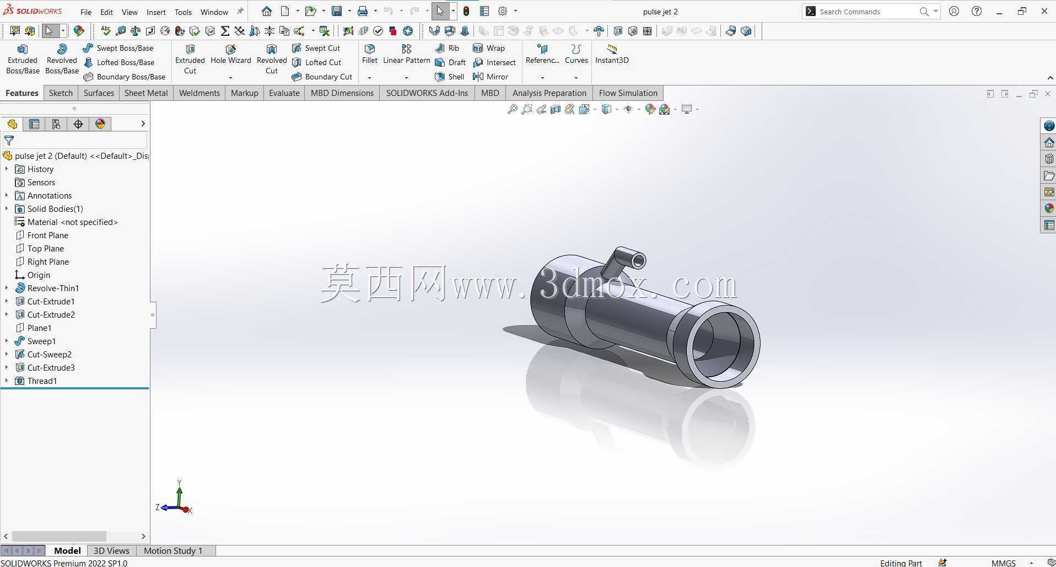Select the Mirror tool
The height and width of the screenshot is (567, 1056).
click(x=491, y=77)
